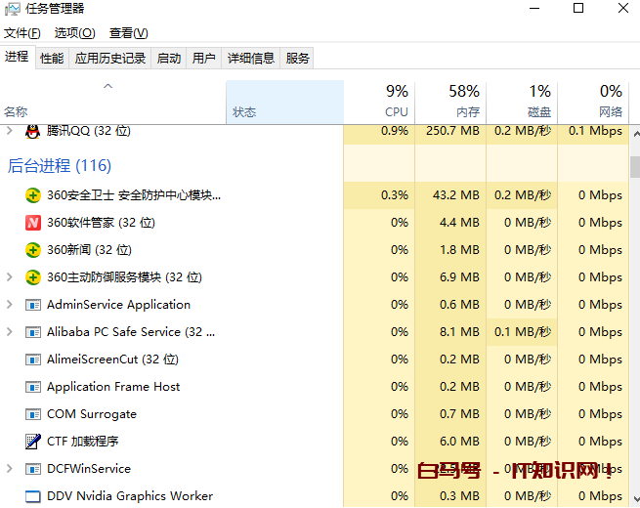This screenshot has width=640, height=508.
Task: Select the DDV Nvidia Graphics Worker row
Action: [130, 496]
